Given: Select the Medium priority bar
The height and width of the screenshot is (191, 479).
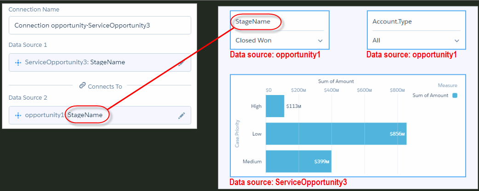Looking at the screenshot, I should pos(298,162).
